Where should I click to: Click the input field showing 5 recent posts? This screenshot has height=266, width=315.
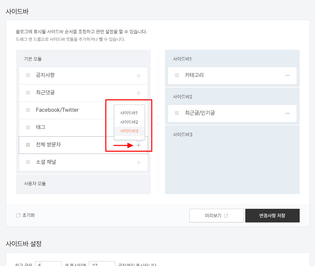coord(48,264)
